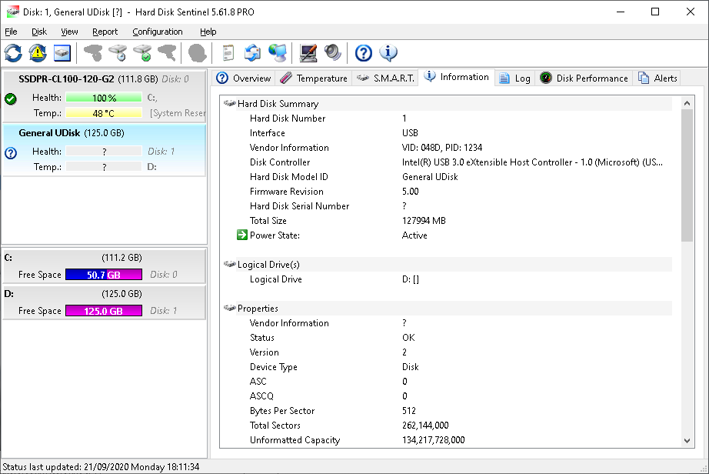709x474 pixels.
Task: Click the '134,217,728,000' unformatted capacity value
Action: [x=433, y=439]
